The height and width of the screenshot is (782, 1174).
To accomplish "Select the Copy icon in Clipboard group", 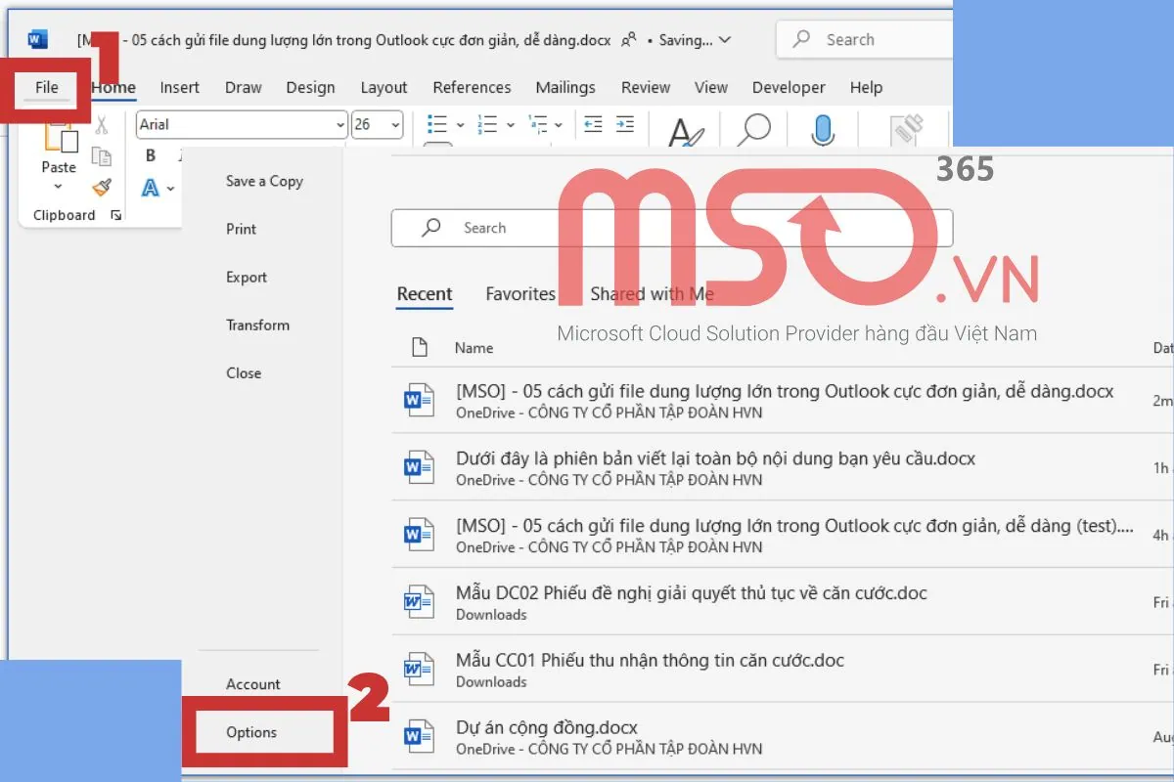I will (101, 154).
